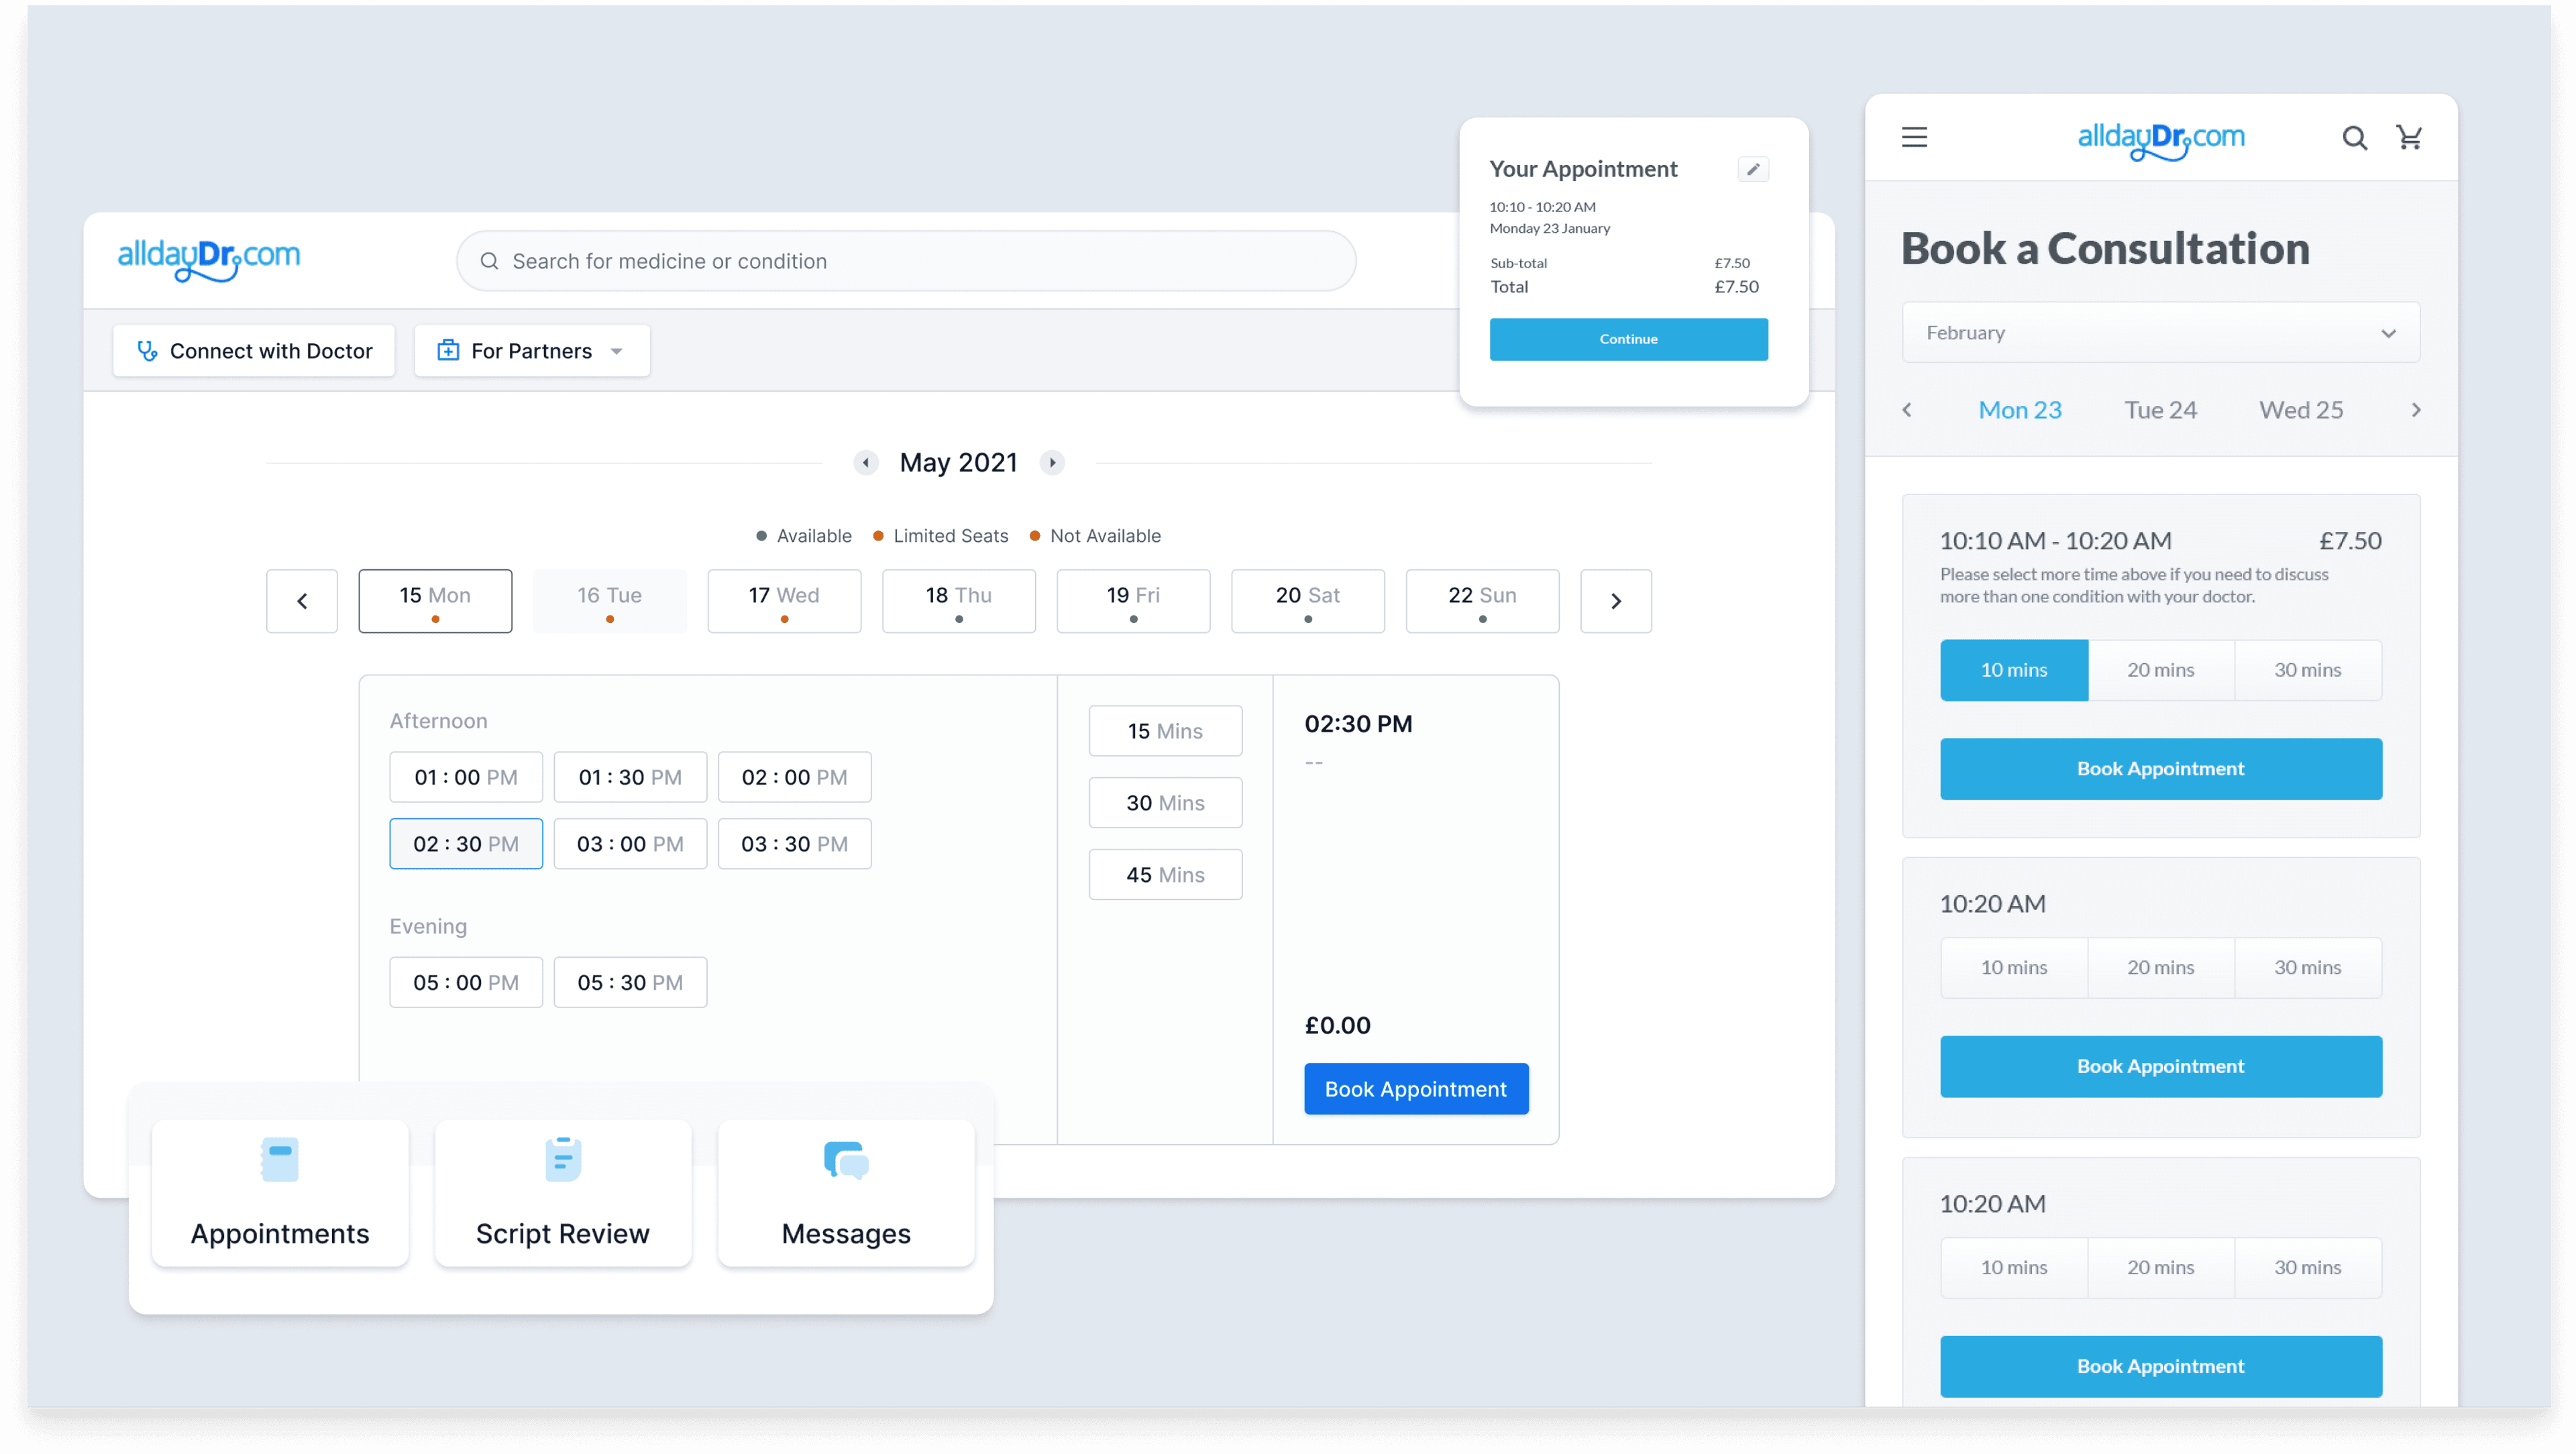
Task: Show previous week of dates
Action: click(302, 601)
